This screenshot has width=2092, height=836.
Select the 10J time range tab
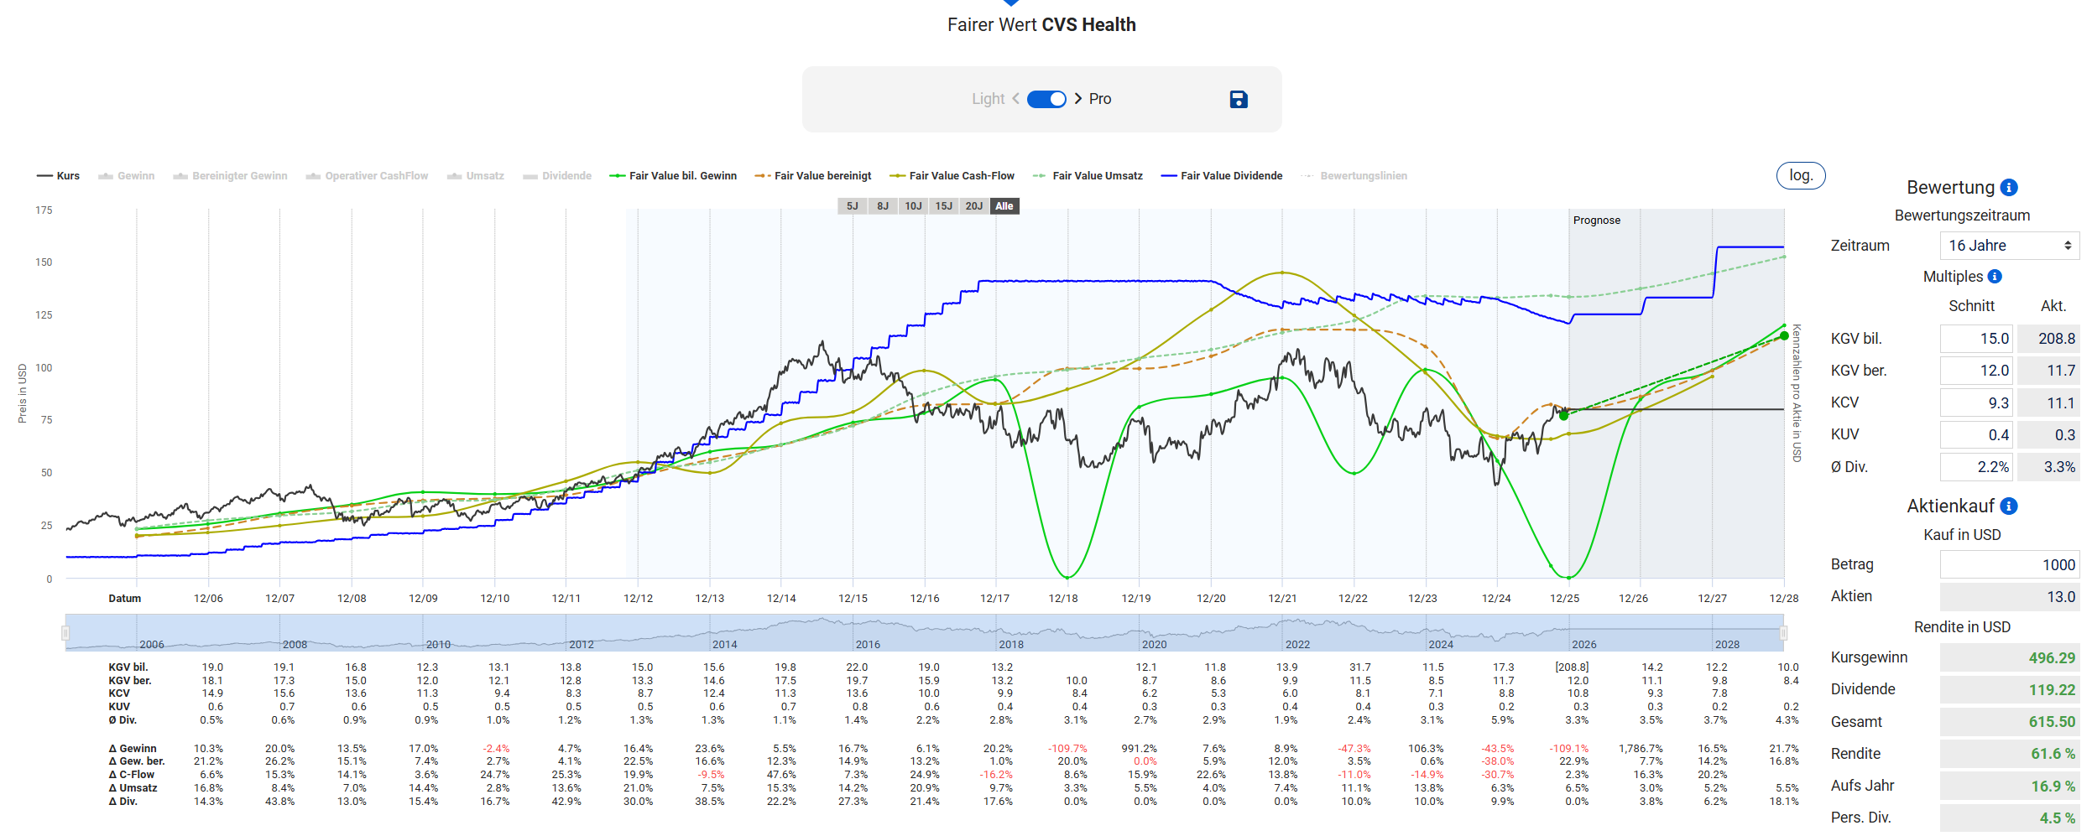[913, 206]
